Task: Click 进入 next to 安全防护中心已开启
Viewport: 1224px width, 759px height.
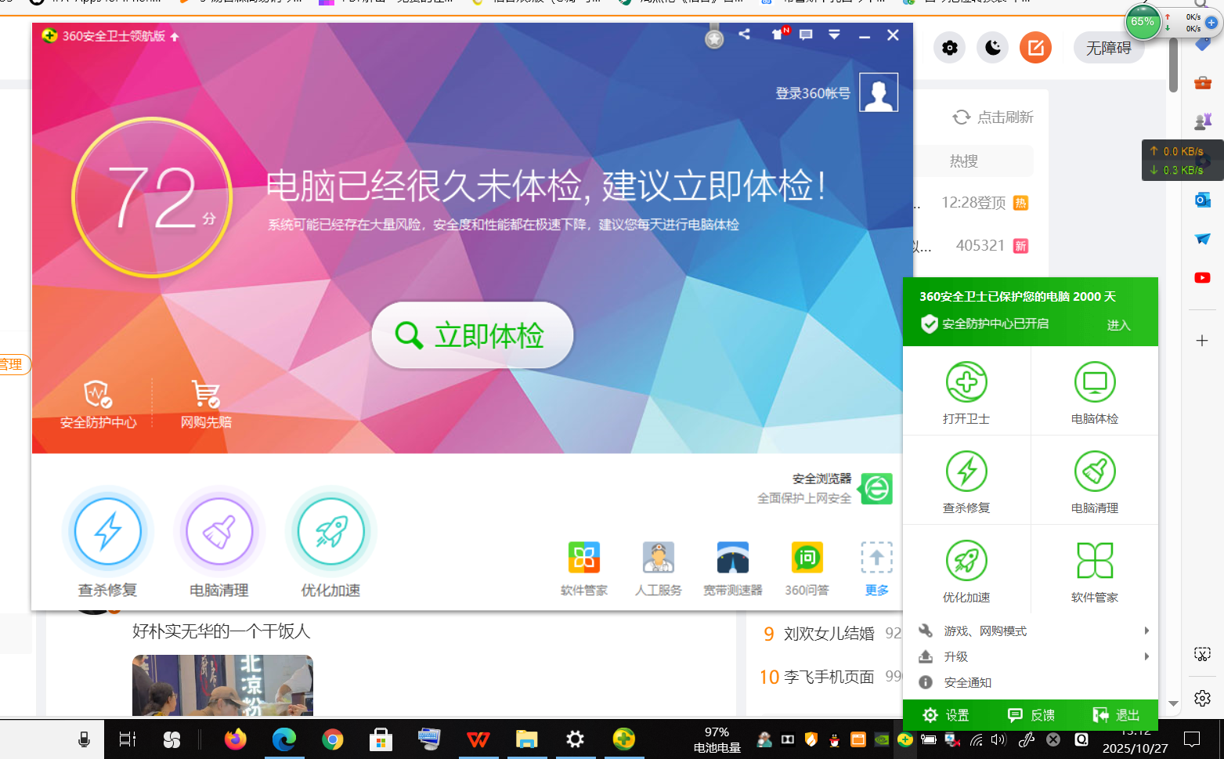Action: click(x=1118, y=325)
